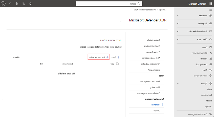The width and height of the screenshot is (214, 117).
Task: Expand the Endpoints navigation group
Action: 178,23
